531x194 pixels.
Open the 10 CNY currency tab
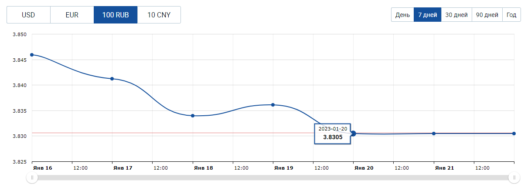159,15
